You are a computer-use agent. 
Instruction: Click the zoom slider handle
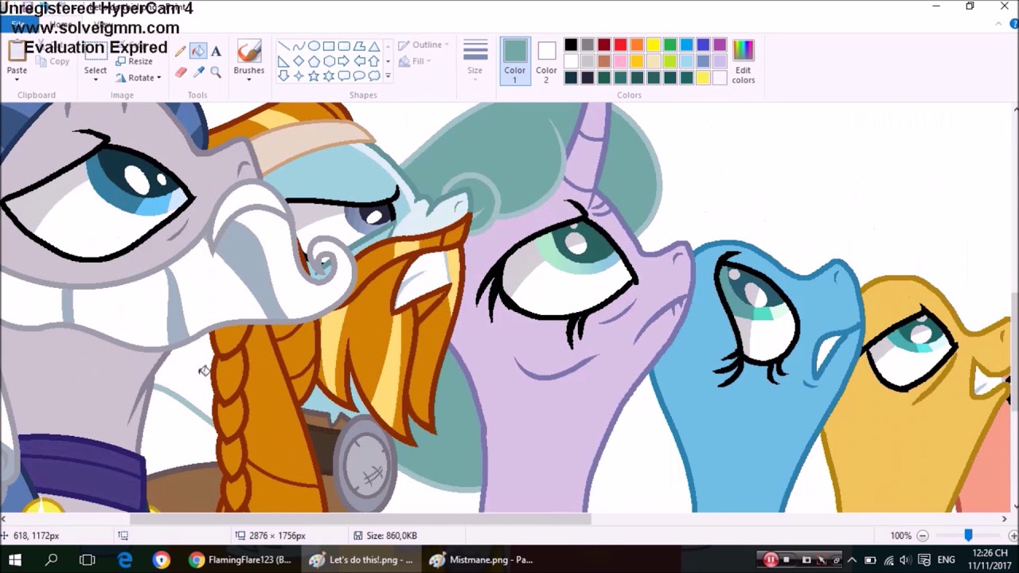pyautogui.click(x=968, y=536)
